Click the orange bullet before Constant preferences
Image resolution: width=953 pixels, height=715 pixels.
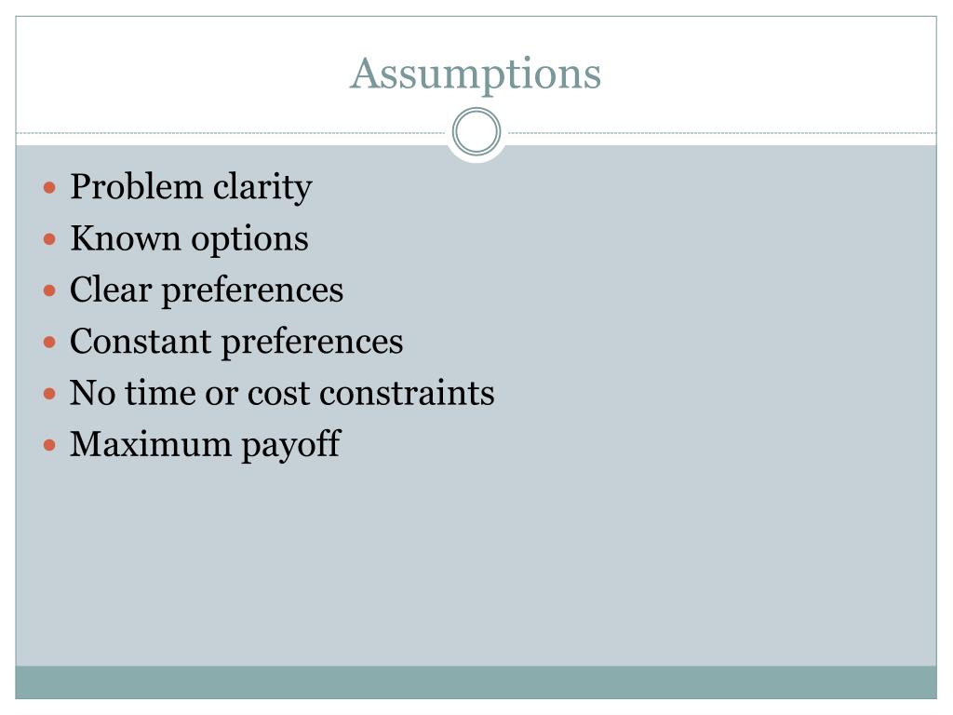point(50,343)
